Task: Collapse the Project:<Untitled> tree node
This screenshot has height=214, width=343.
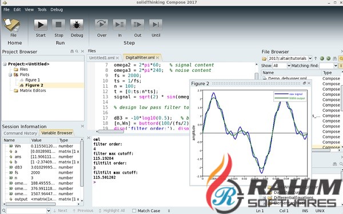Action: click(5, 64)
